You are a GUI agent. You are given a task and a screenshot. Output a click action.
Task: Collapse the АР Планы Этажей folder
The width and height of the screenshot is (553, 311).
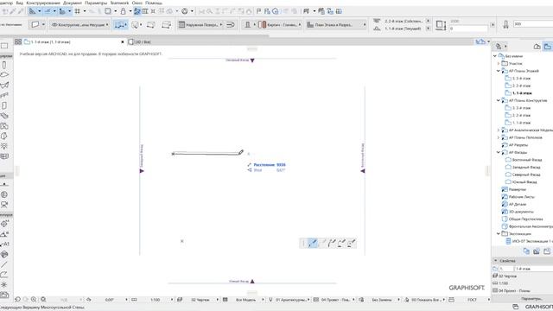[499, 71]
